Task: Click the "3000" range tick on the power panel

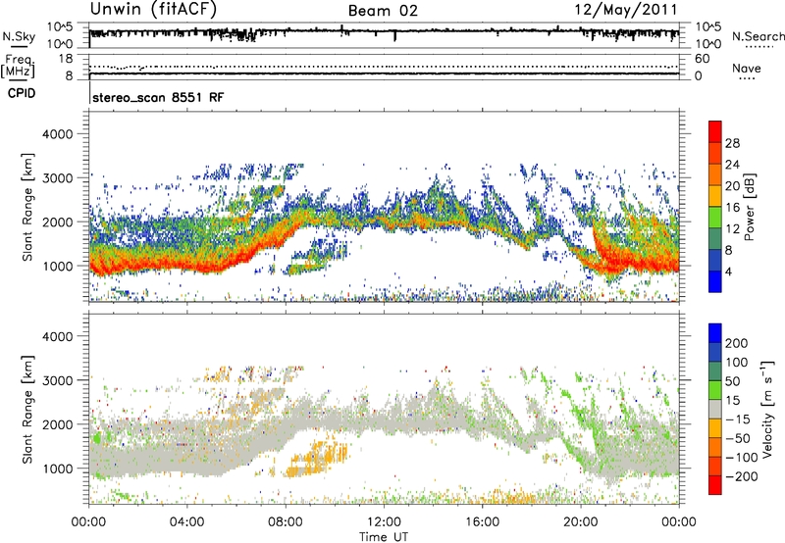Action: [57, 178]
